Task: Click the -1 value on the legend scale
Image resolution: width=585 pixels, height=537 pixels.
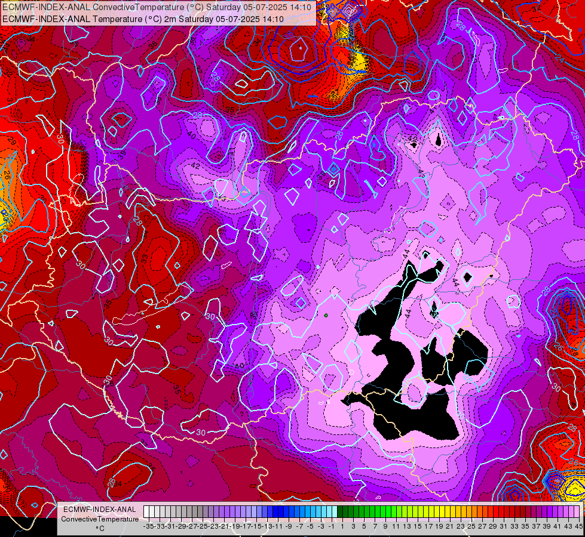Action: click(332, 526)
